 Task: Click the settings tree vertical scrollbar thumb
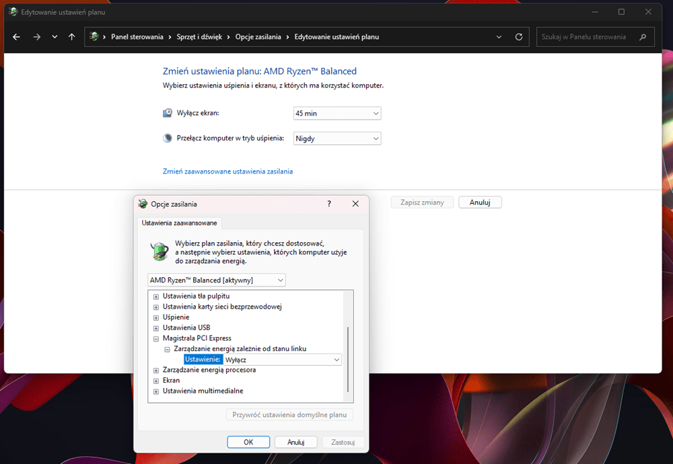point(348,359)
